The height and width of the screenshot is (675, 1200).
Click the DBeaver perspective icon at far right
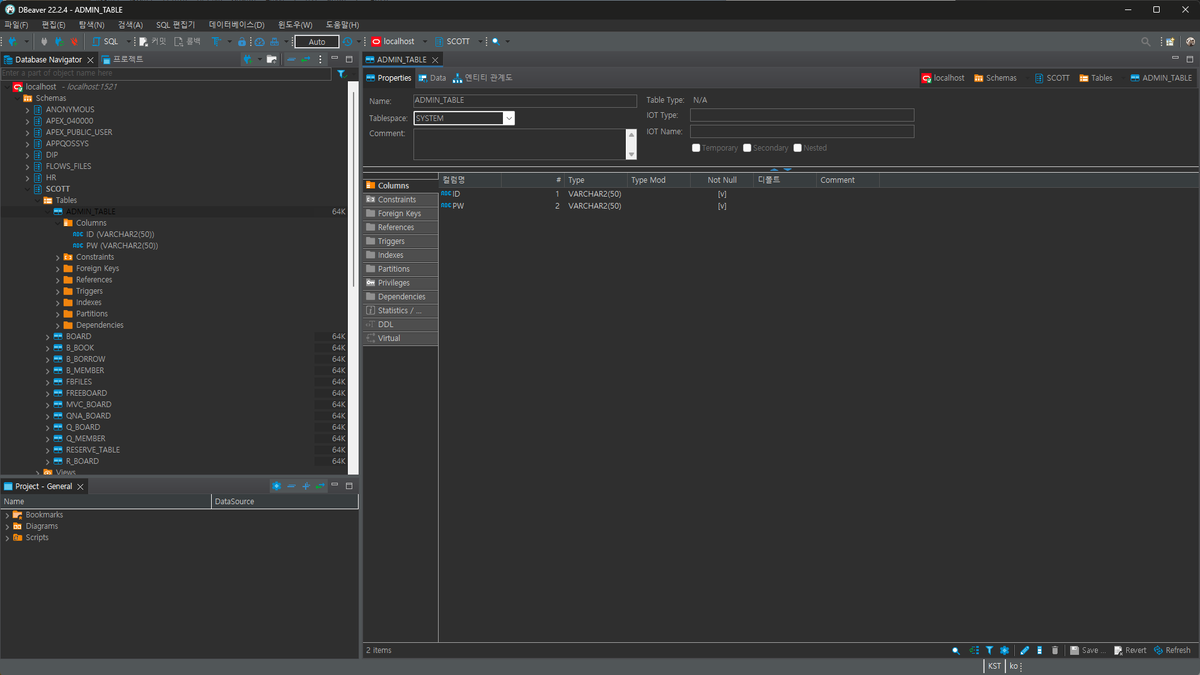(1190, 42)
